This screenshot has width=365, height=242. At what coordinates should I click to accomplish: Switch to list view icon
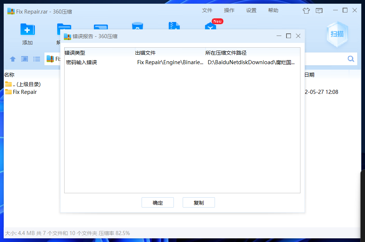[x=37, y=59]
